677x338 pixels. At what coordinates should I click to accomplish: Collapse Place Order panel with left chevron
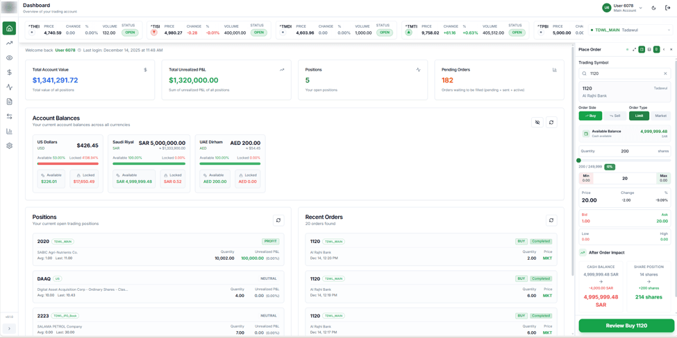click(664, 49)
